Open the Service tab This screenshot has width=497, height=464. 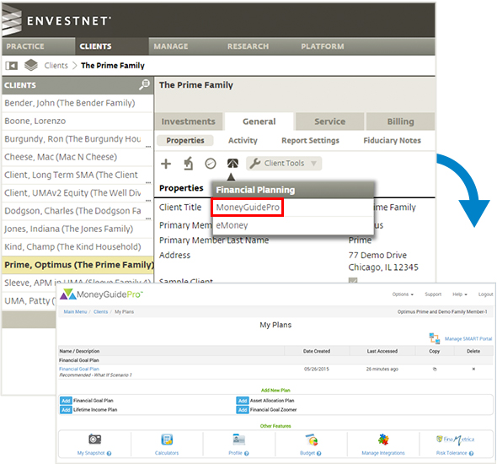[329, 121]
